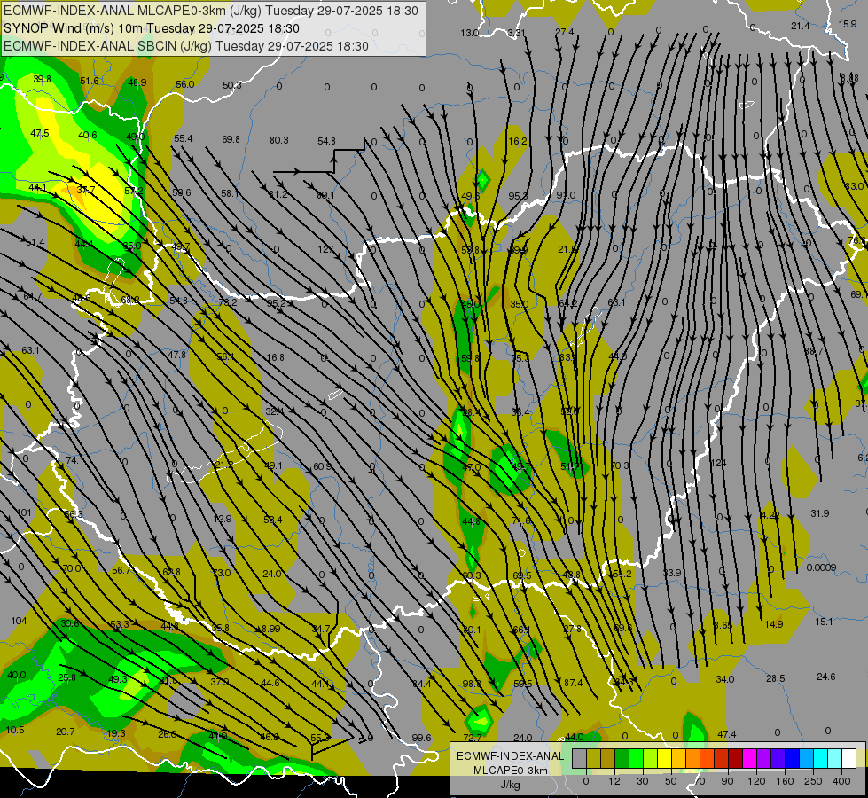Select the white swatch ending the legend

click(849, 758)
